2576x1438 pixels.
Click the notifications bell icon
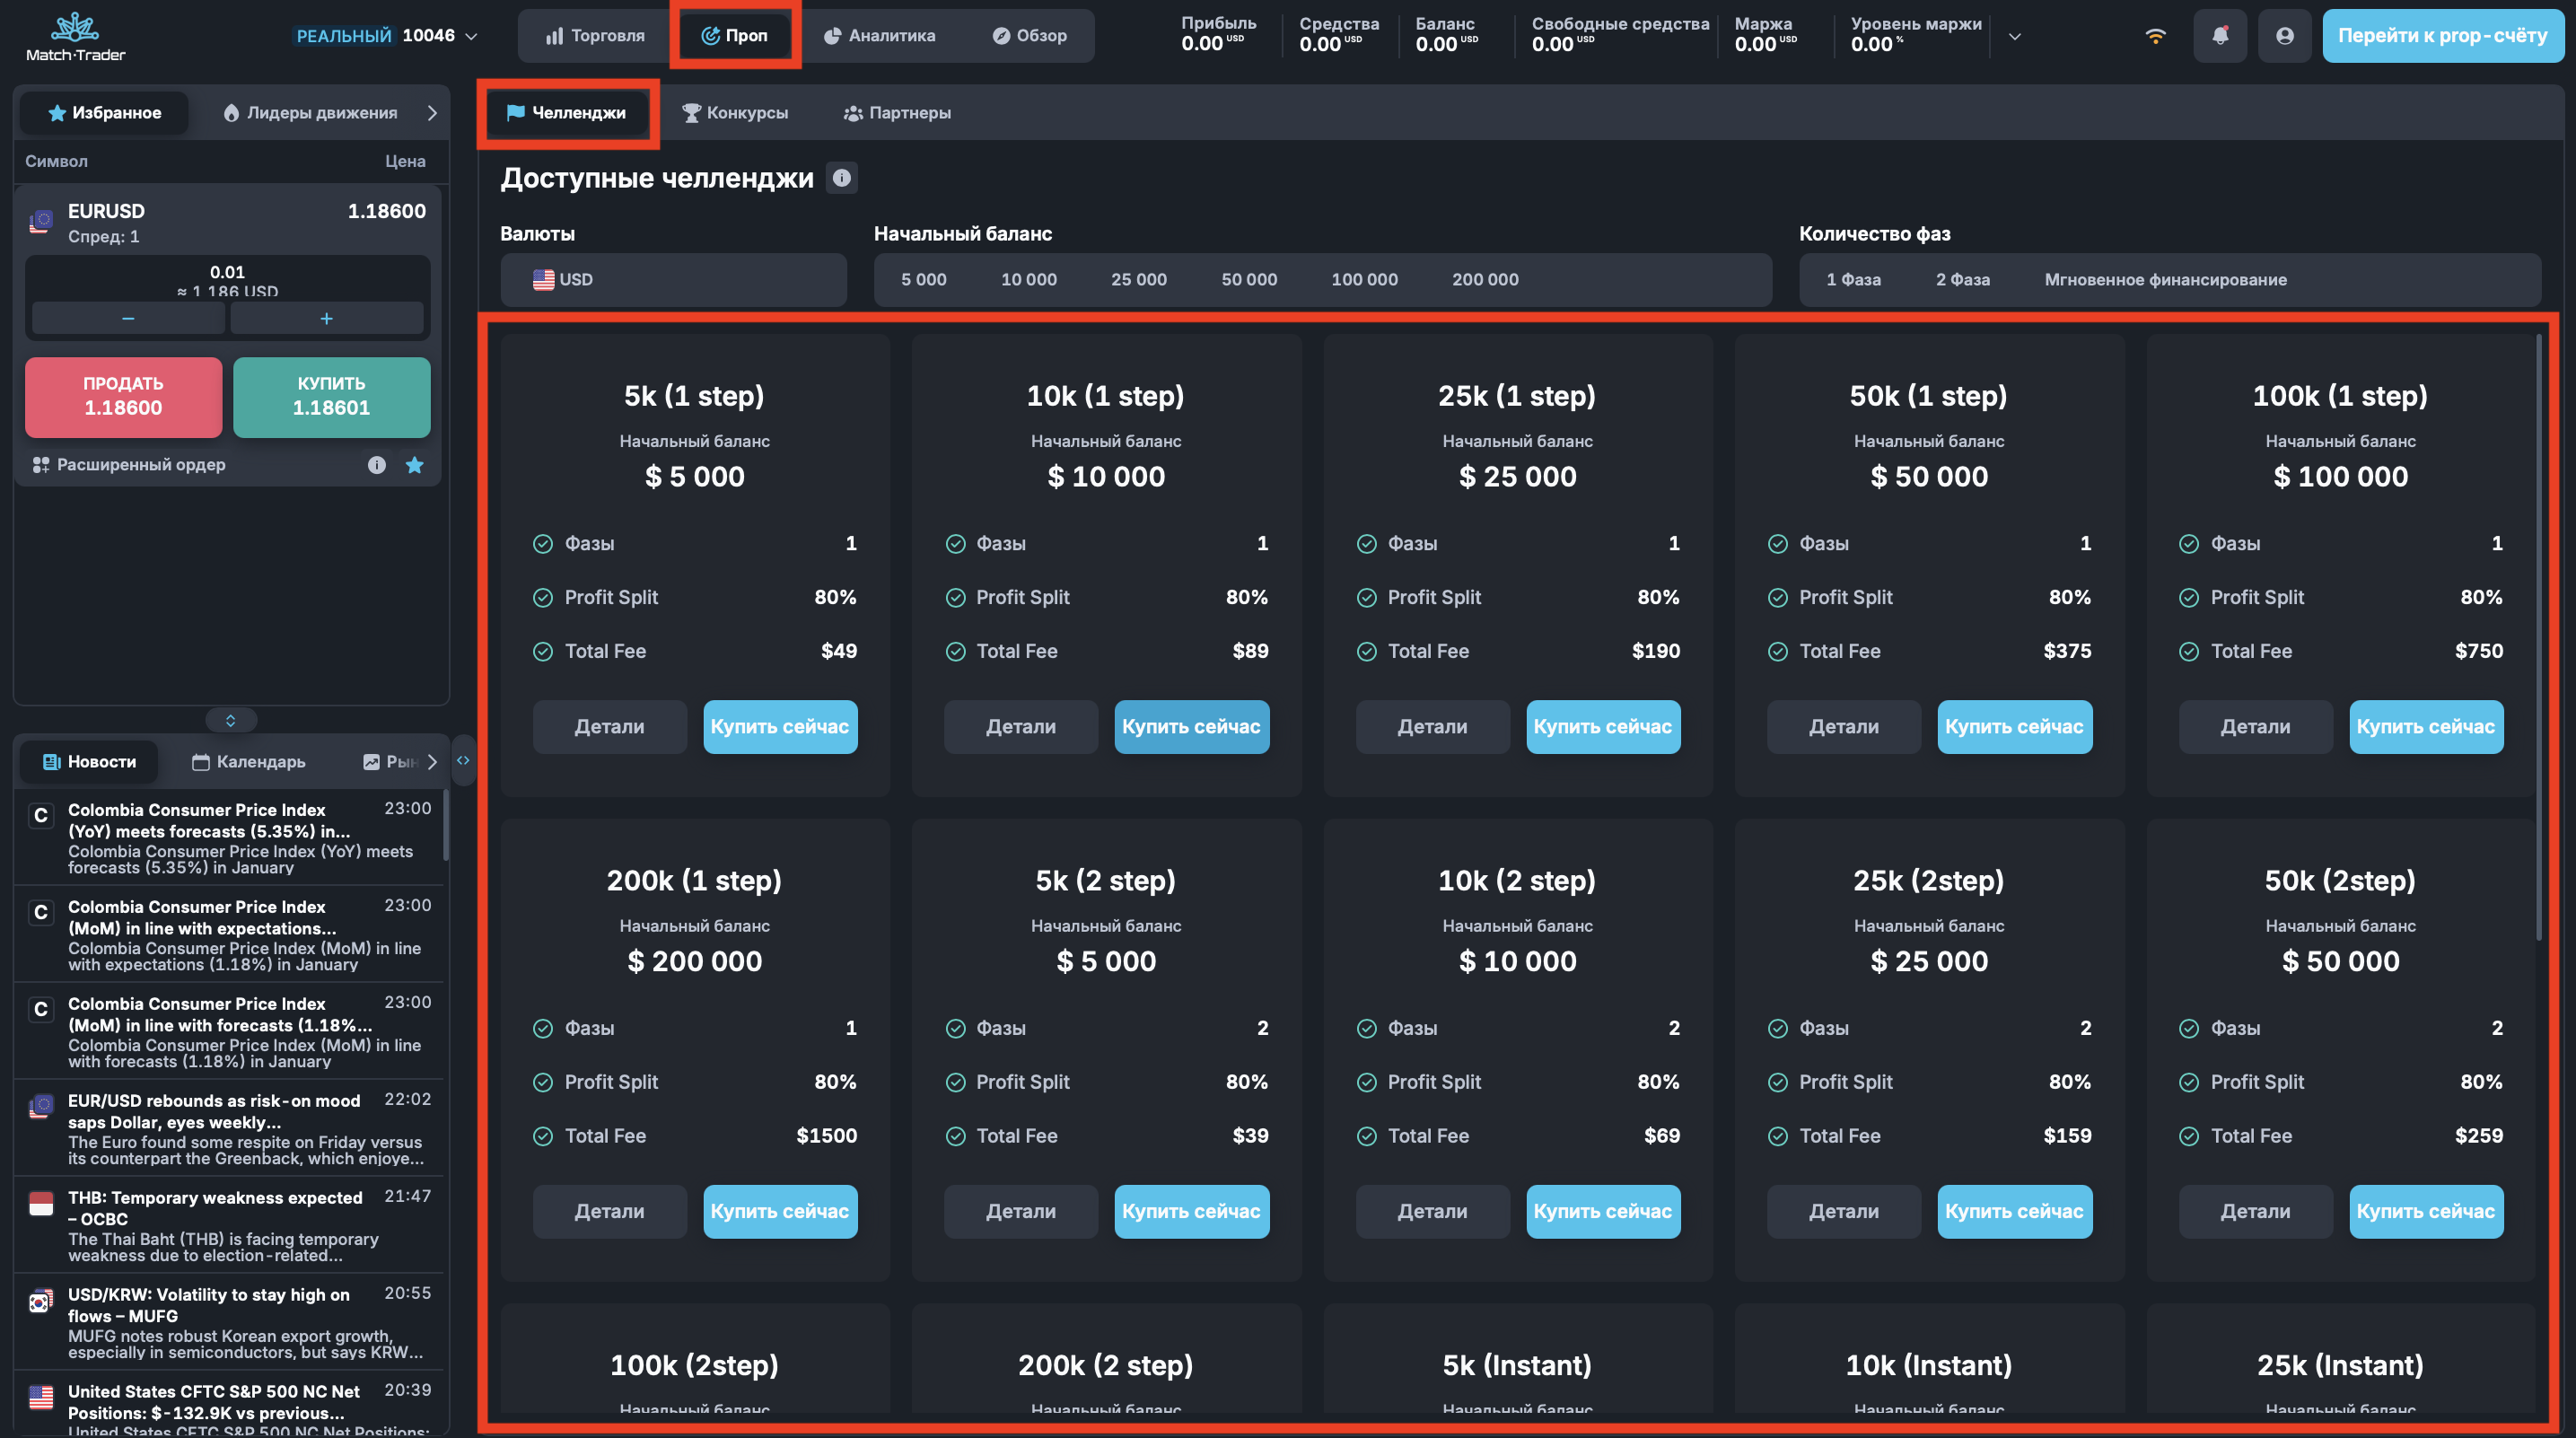pos(2219,36)
